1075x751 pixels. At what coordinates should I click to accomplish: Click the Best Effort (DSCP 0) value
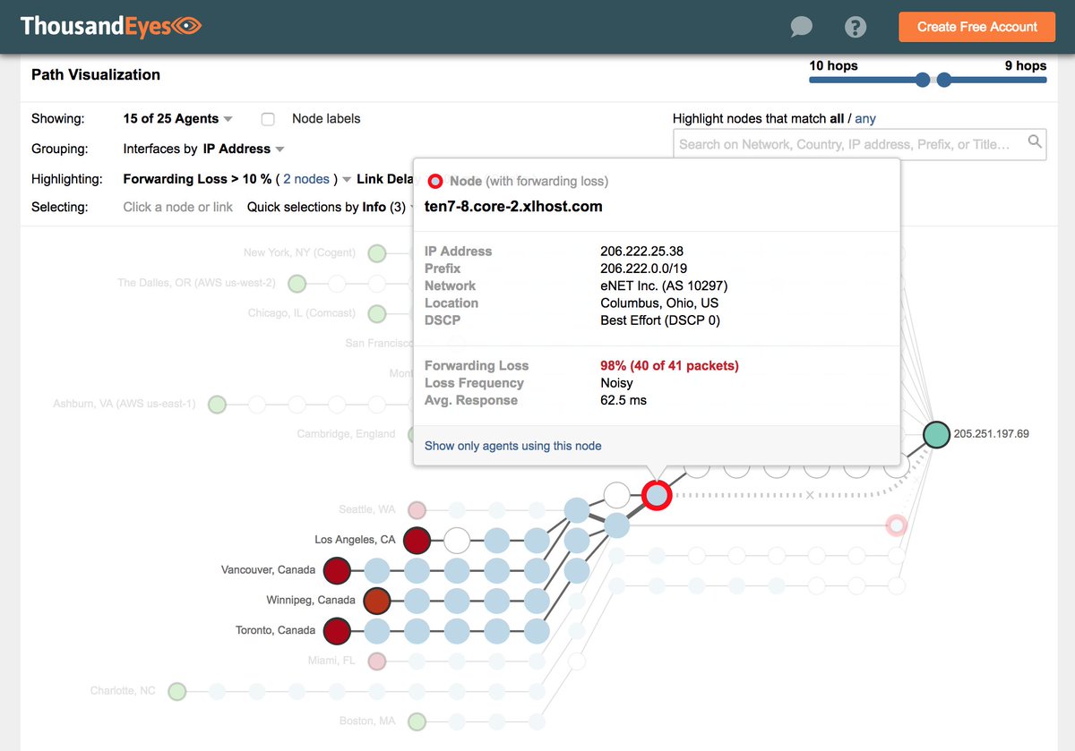point(660,320)
